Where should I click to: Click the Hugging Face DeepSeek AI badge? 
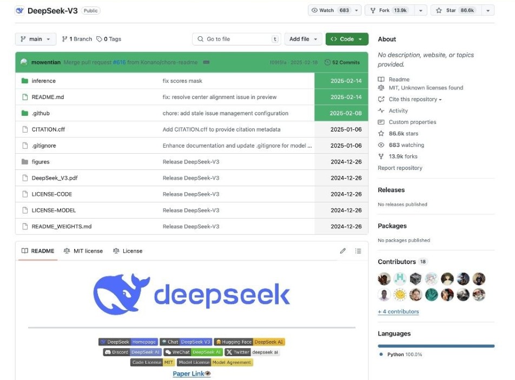click(x=249, y=342)
